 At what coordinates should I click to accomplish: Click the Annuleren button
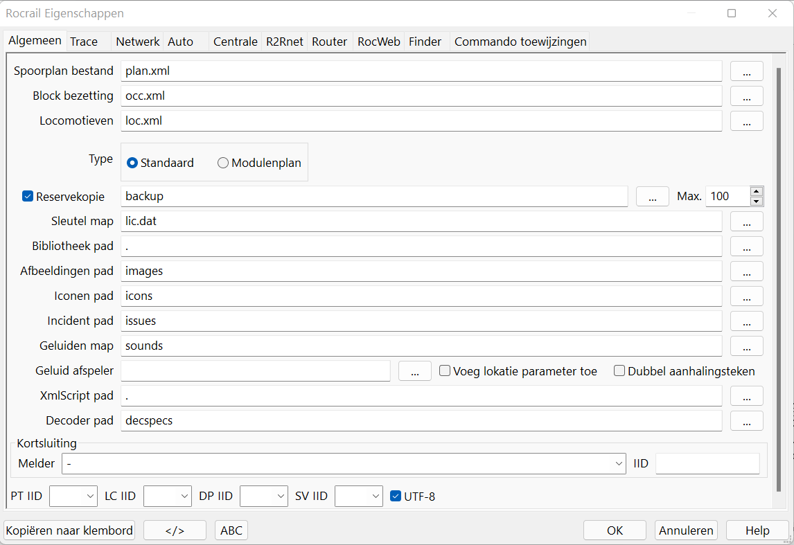point(685,530)
